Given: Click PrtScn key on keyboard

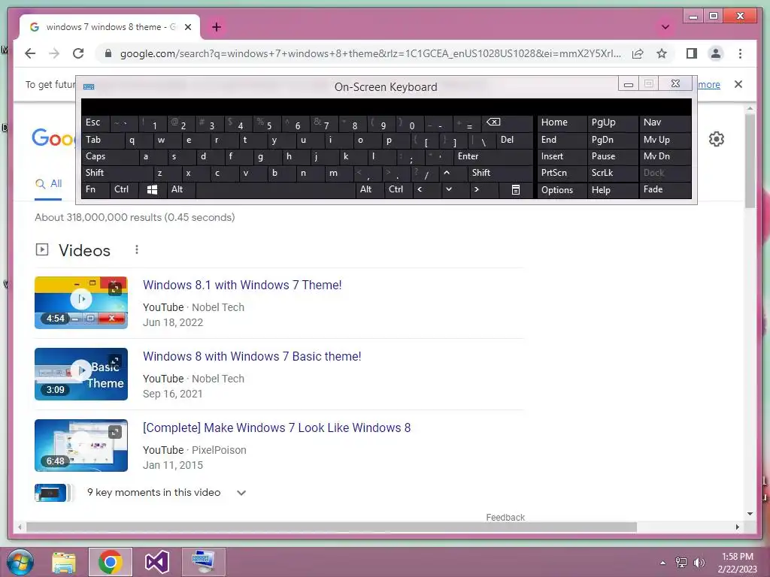Looking at the screenshot, I should click(x=562, y=174).
